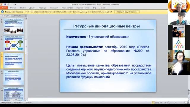Click the Save icon in quick access toolbar
The image size is (190, 107).
(x=5, y=4)
